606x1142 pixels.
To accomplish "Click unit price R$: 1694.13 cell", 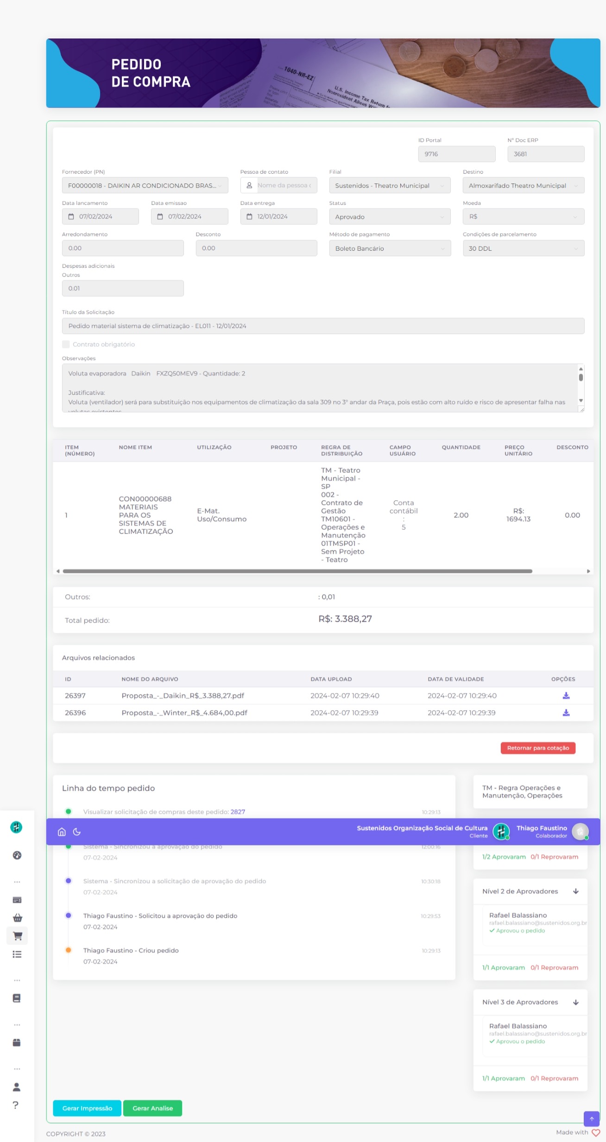I will [x=518, y=515].
